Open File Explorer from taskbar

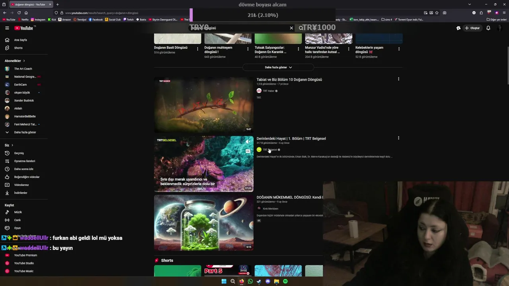[276, 281]
